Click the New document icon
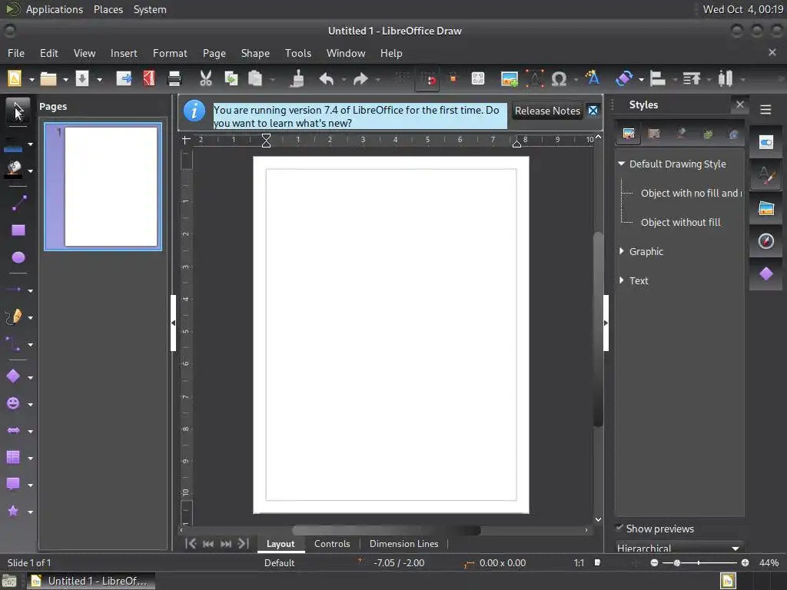Screen dimensions: 787x590 coord(15,79)
